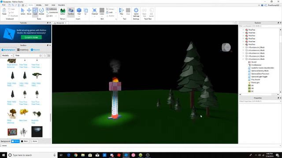Switch to the VIEW ribbon tab
This screenshot has height=158, width=282.
pyautogui.click(x=53, y=5)
